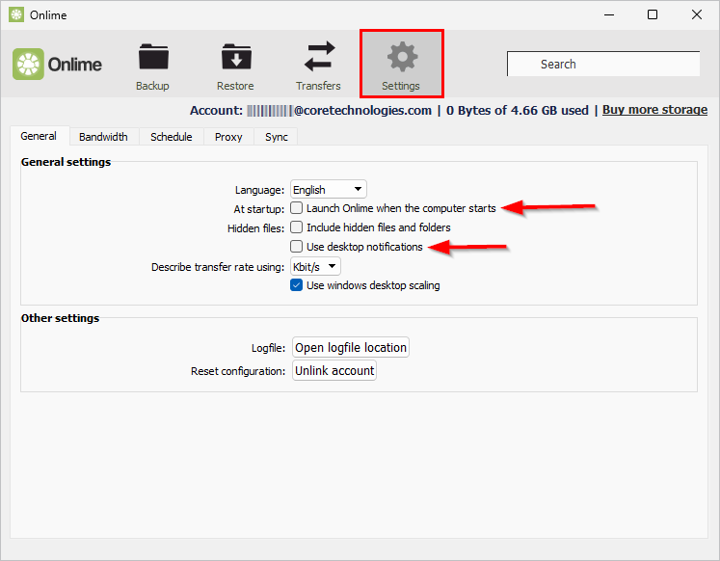Close the Onlime window

[x=697, y=14]
